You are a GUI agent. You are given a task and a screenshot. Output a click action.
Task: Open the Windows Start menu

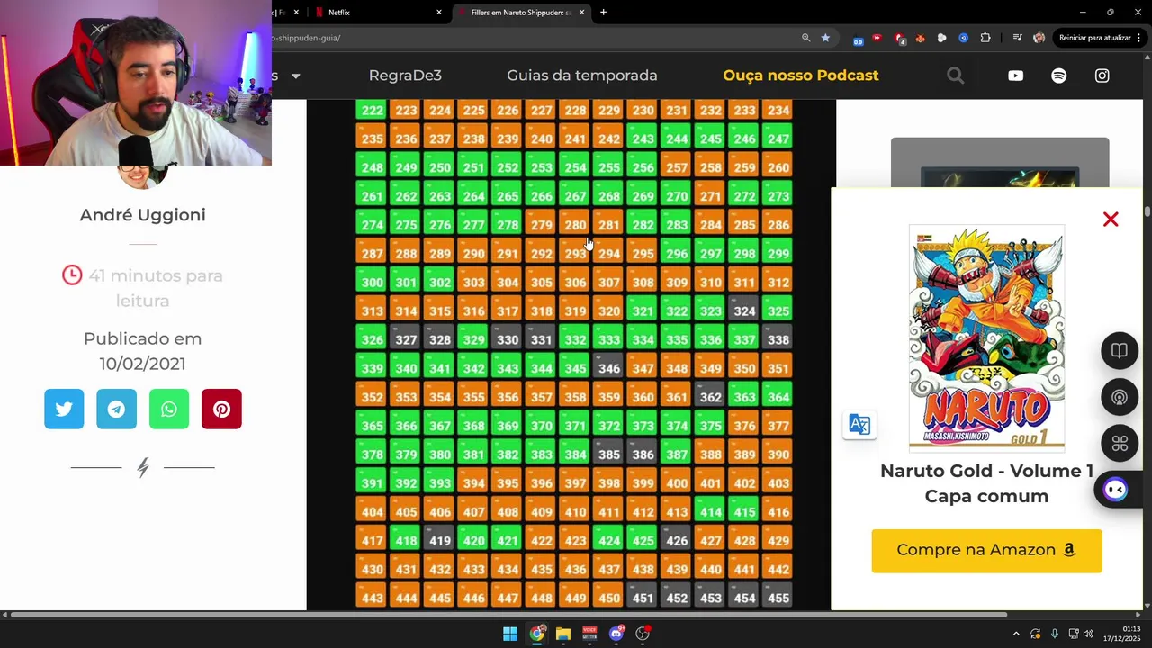click(x=510, y=634)
